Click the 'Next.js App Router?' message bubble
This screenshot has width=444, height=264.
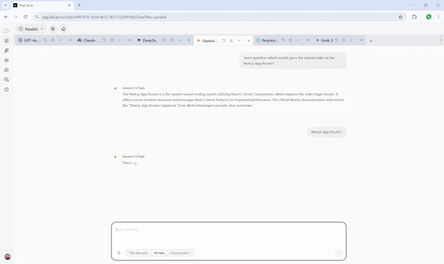(326, 132)
